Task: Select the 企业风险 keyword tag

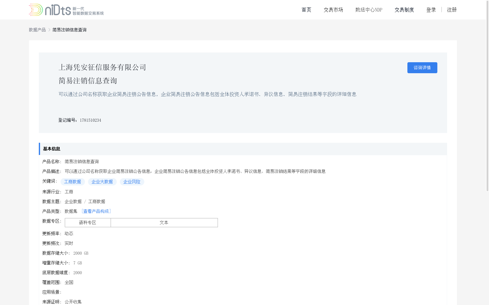Action: (x=132, y=182)
